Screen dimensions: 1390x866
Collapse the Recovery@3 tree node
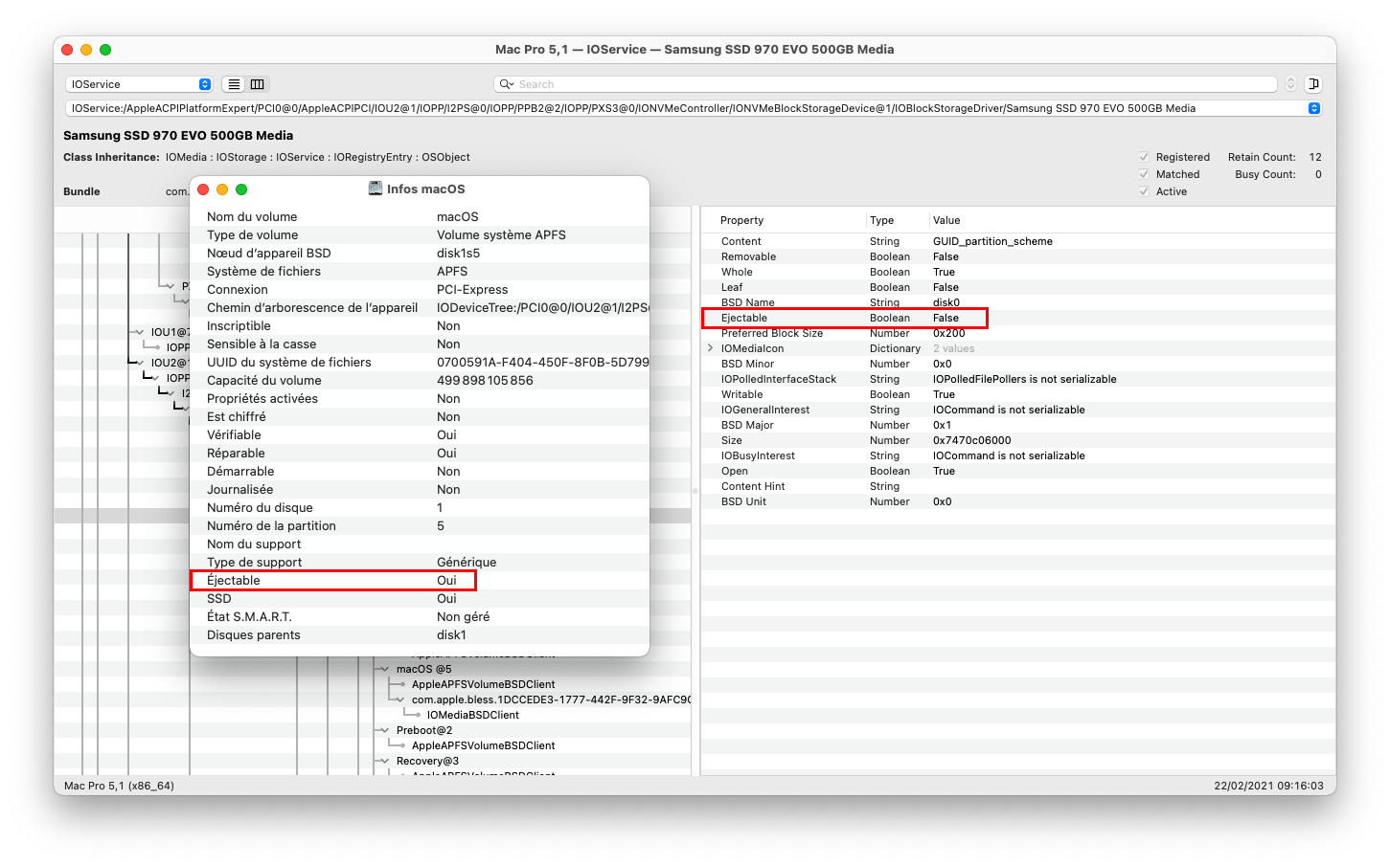[385, 761]
